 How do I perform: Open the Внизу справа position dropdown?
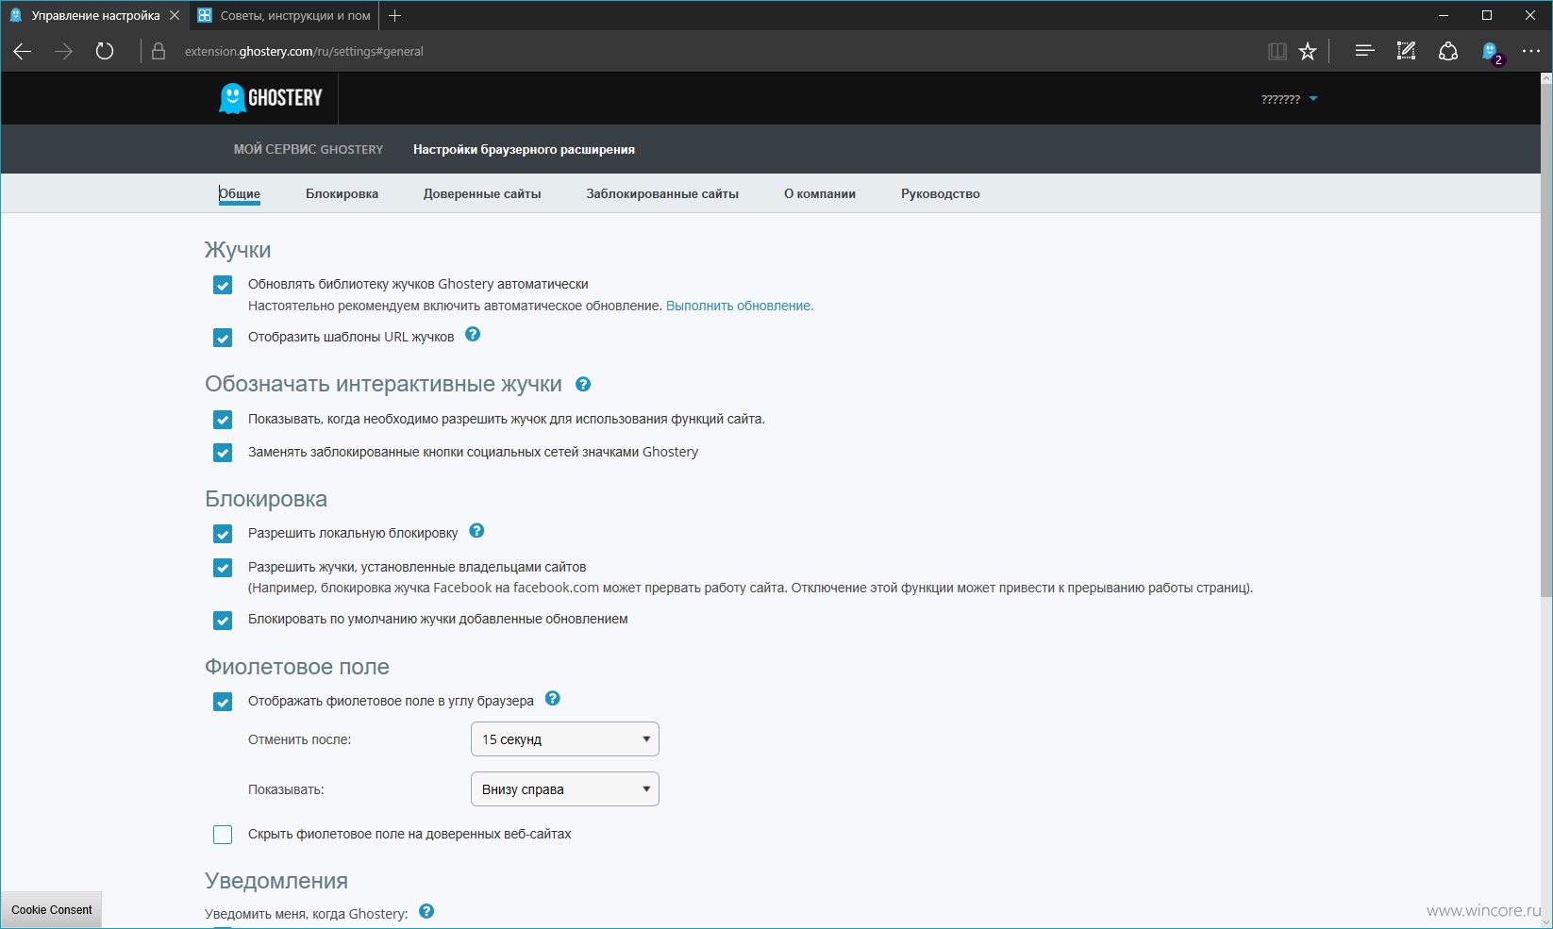click(564, 789)
